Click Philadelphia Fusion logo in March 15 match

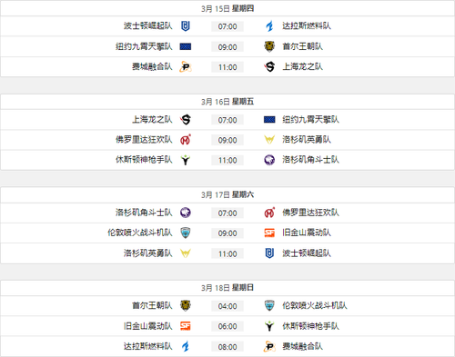pos(186,67)
